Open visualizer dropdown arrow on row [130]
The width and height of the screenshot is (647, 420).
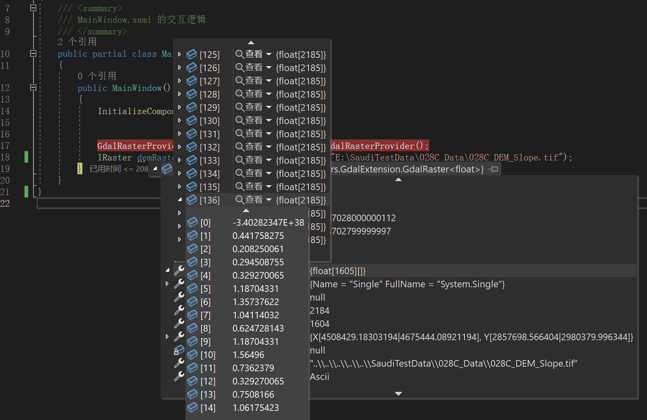tap(269, 120)
